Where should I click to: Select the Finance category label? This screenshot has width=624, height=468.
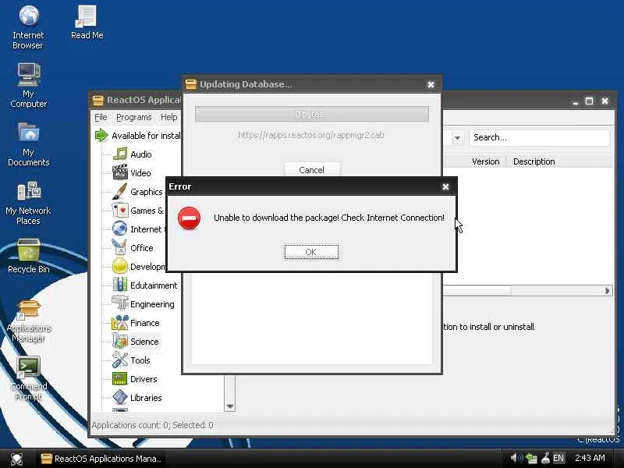click(x=145, y=323)
